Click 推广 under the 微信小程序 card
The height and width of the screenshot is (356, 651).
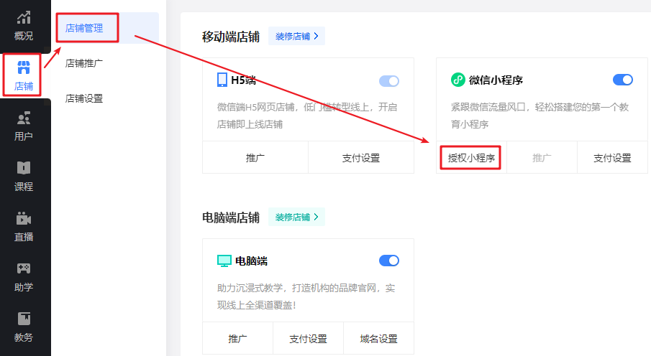click(x=542, y=157)
